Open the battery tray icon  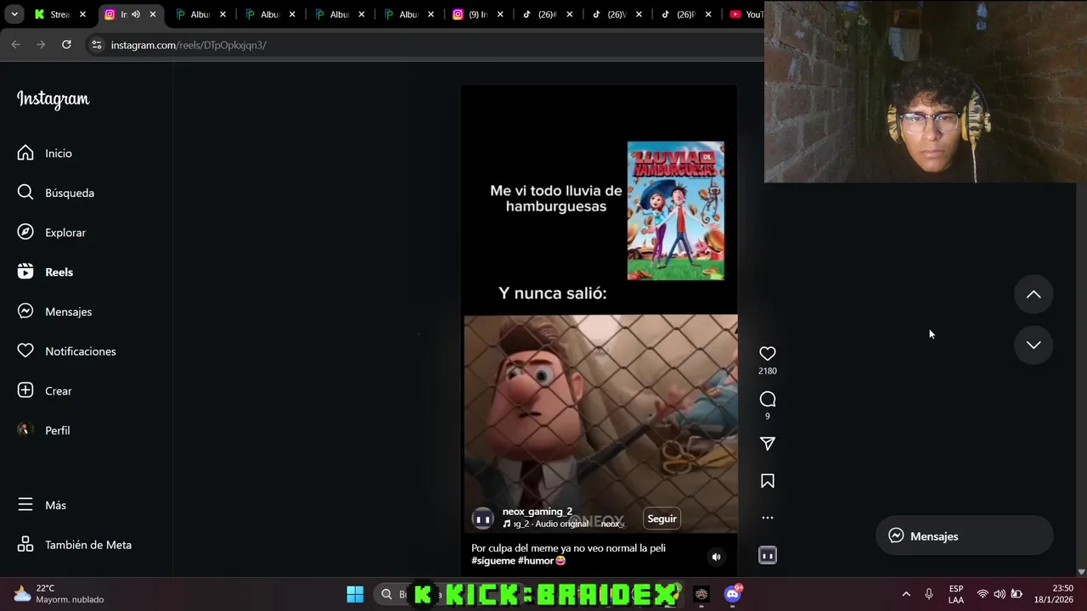tap(1017, 594)
